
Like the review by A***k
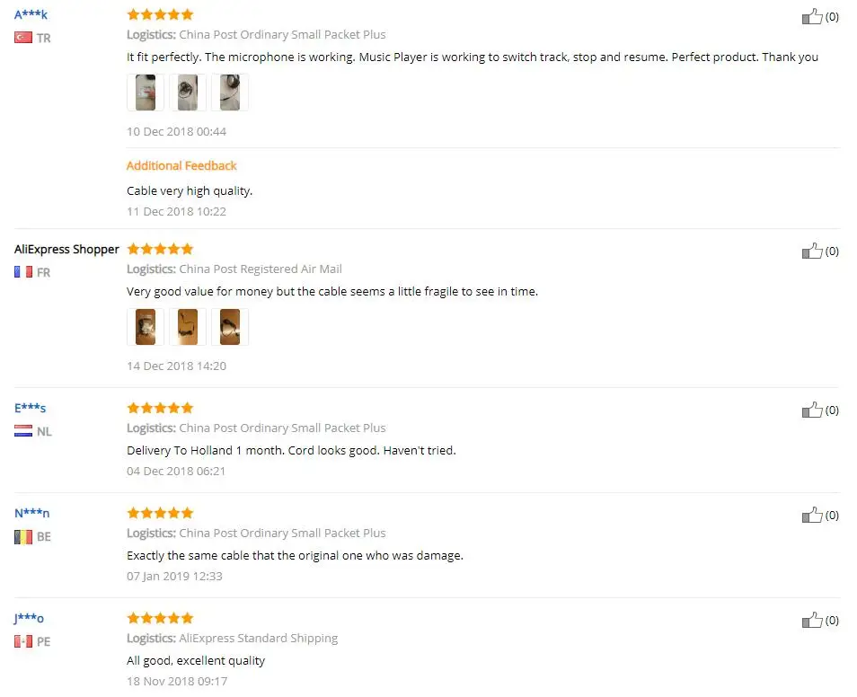[812, 16]
